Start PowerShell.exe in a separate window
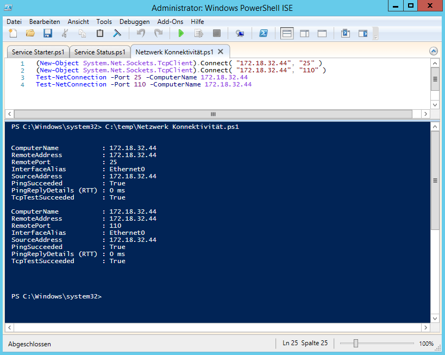Screen dimensions: 445x355 point(262,34)
